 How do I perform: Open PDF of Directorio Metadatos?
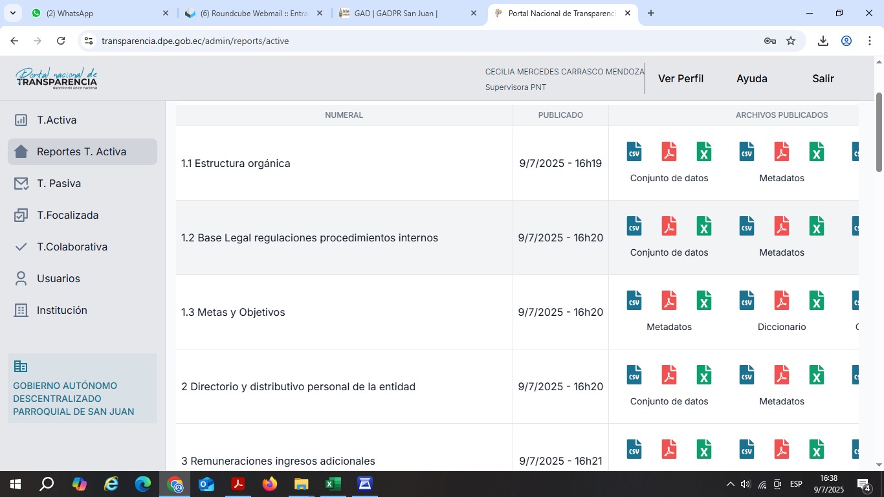(x=782, y=375)
